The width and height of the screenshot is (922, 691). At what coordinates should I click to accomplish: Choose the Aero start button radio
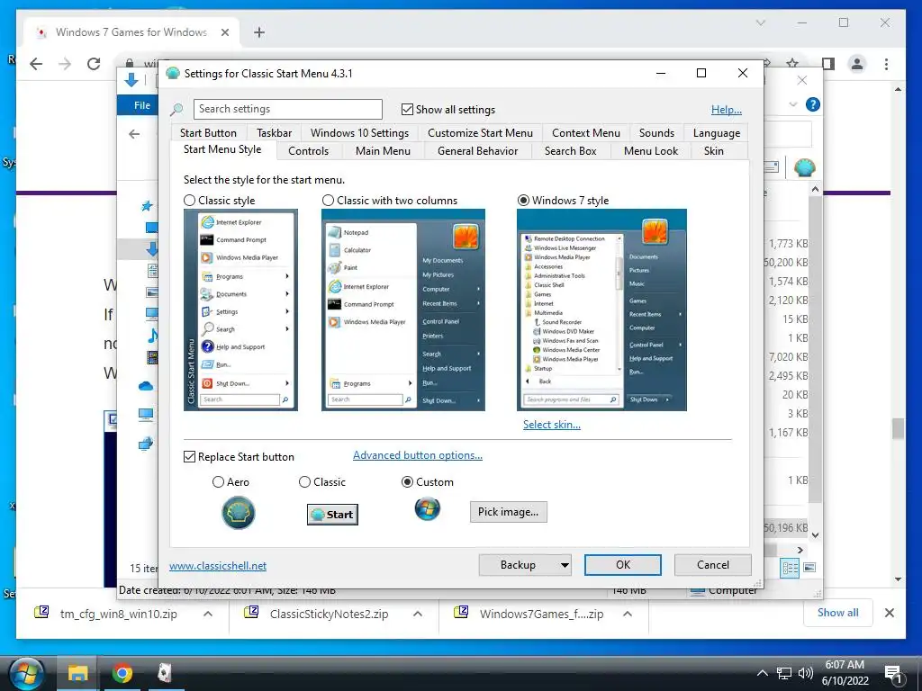(218, 482)
